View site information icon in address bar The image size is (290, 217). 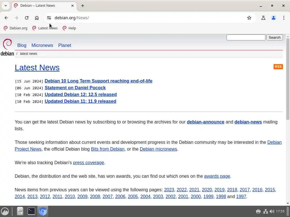(x=49, y=18)
